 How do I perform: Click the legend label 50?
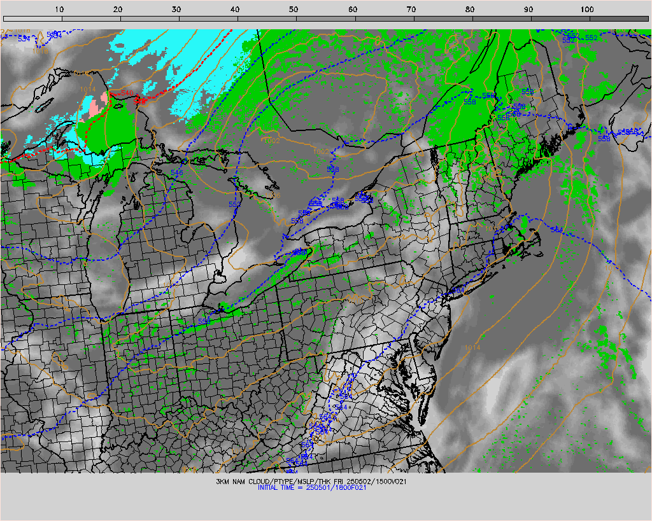(x=294, y=9)
